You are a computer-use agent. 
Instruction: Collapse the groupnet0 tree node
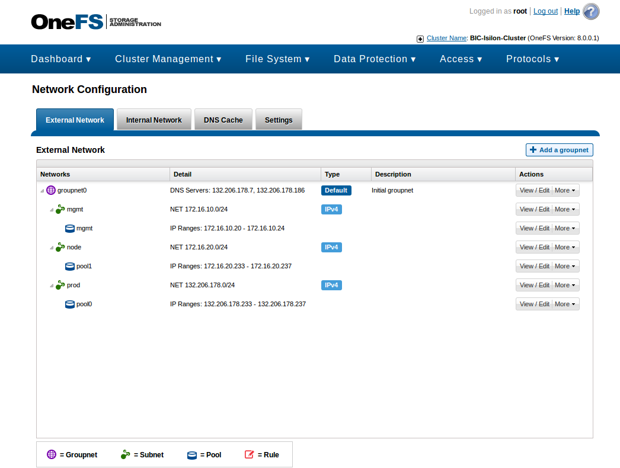pyautogui.click(x=42, y=191)
